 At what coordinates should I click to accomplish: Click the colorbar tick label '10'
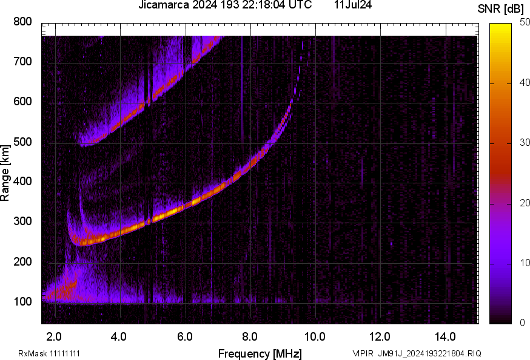pyautogui.click(x=525, y=263)
